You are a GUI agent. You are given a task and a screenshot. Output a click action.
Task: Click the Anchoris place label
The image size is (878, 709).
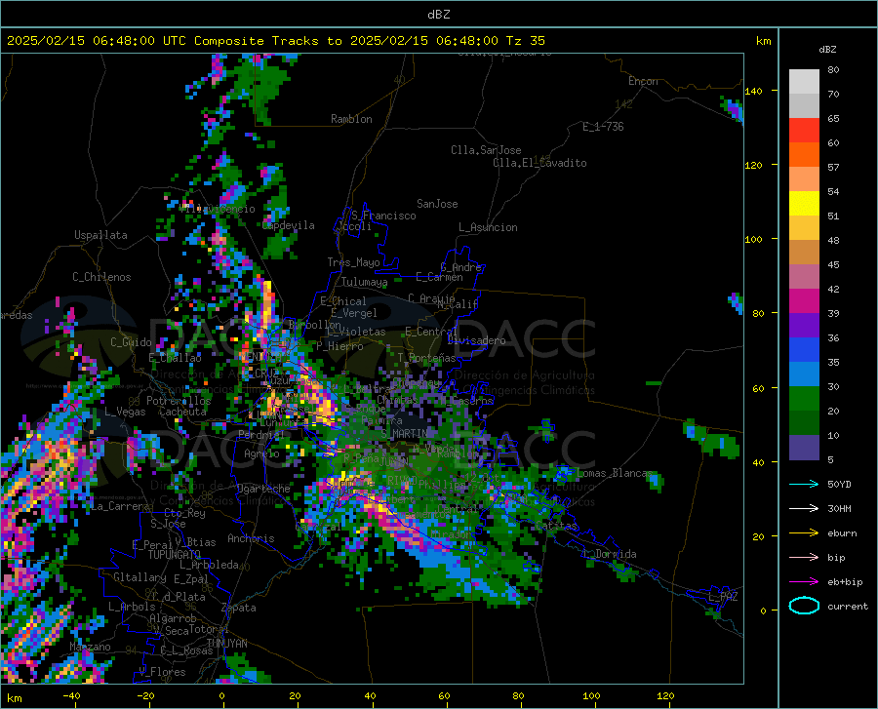tap(251, 539)
